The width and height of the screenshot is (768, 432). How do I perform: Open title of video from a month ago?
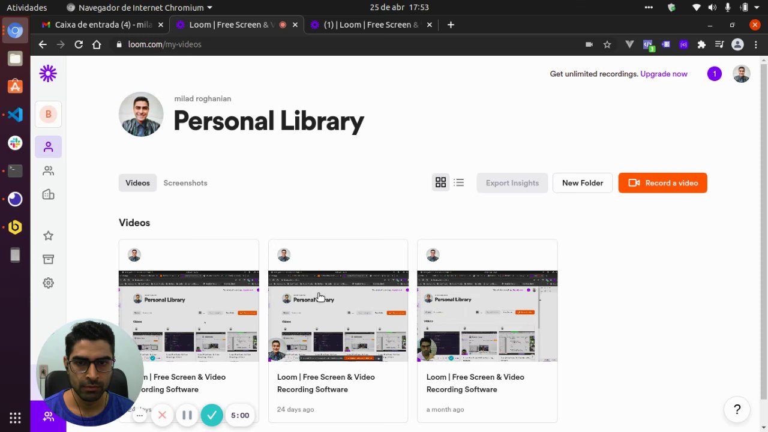(475, 383)
